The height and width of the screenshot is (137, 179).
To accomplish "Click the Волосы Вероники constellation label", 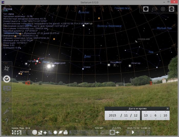I will pyautogui.click(x=109, y=26).
